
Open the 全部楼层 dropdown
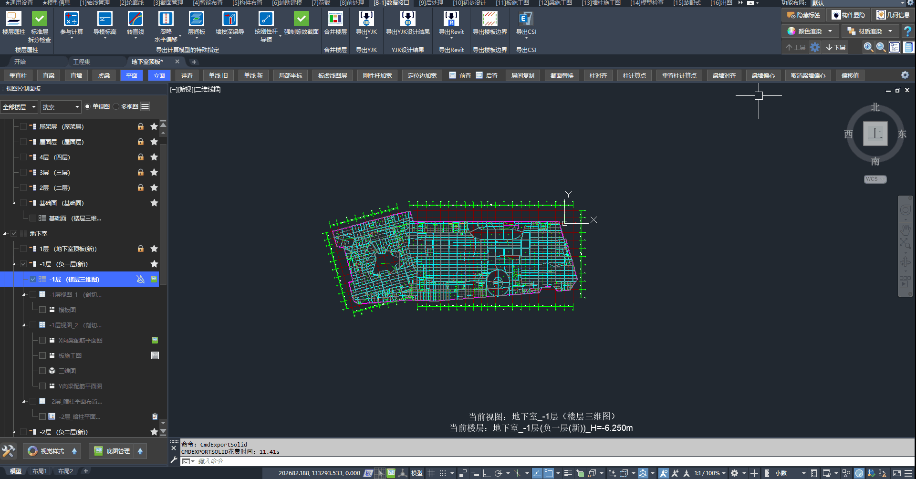click(x=19, y=107)
